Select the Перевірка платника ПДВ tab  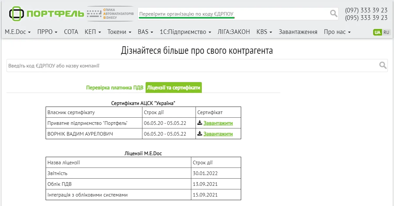pos(115,88)
